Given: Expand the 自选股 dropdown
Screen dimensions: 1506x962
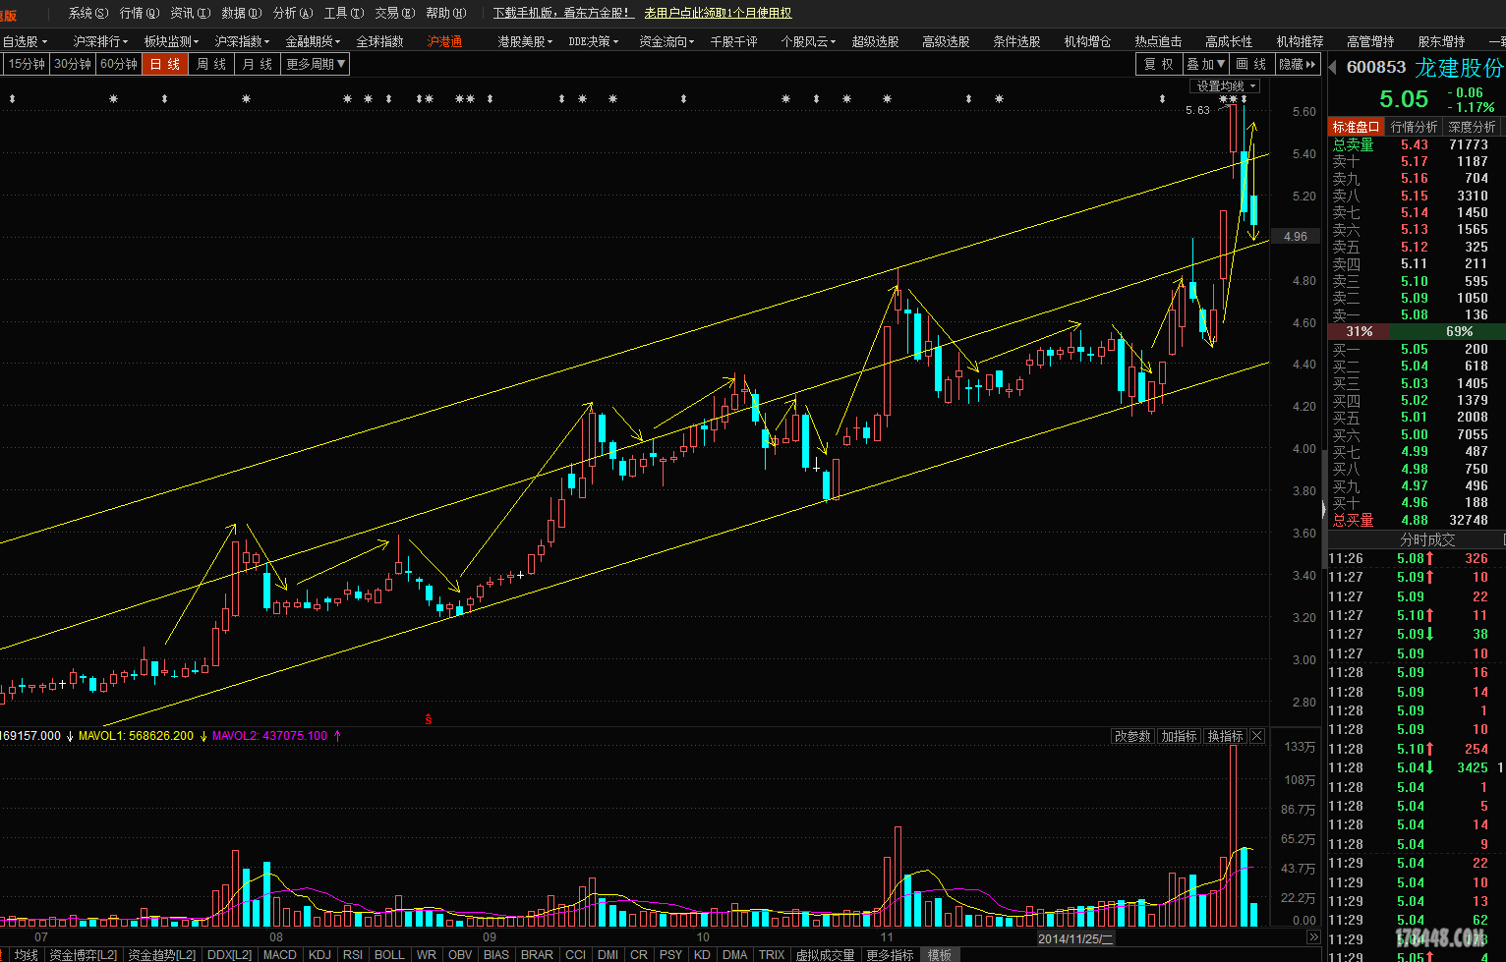Looking at the screenshot, I should click(x=25, y=41).
